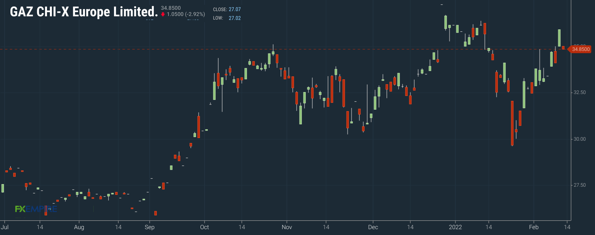Click the Jul label on time axis
The width and height of the screenshot is (595, 235).
click(x=5, y=227)
